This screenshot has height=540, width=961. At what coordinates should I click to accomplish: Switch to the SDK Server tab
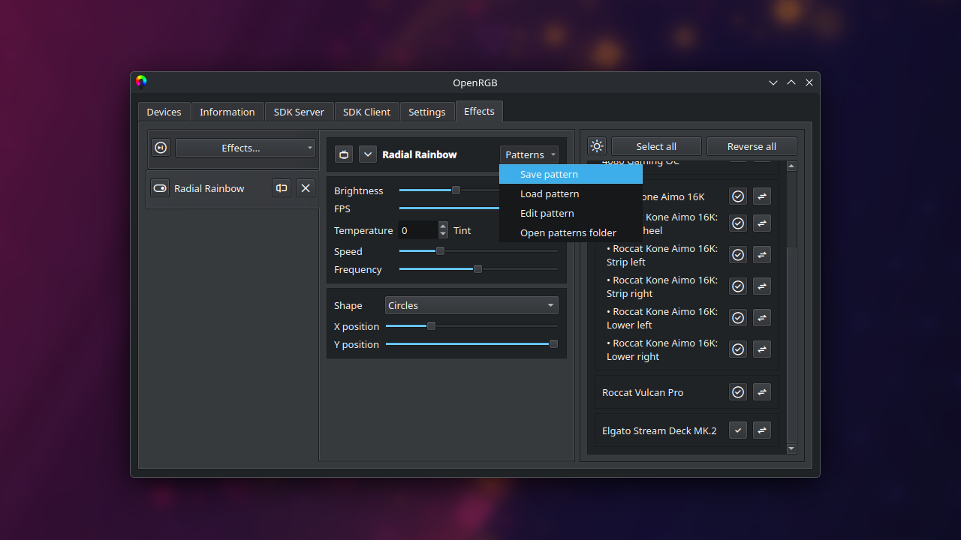(299, 112)
